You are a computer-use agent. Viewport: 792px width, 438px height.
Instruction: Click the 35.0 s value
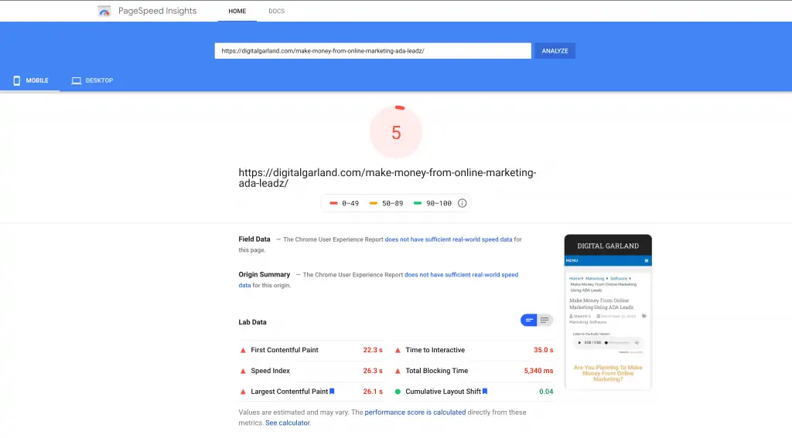(x=544, y=350)
